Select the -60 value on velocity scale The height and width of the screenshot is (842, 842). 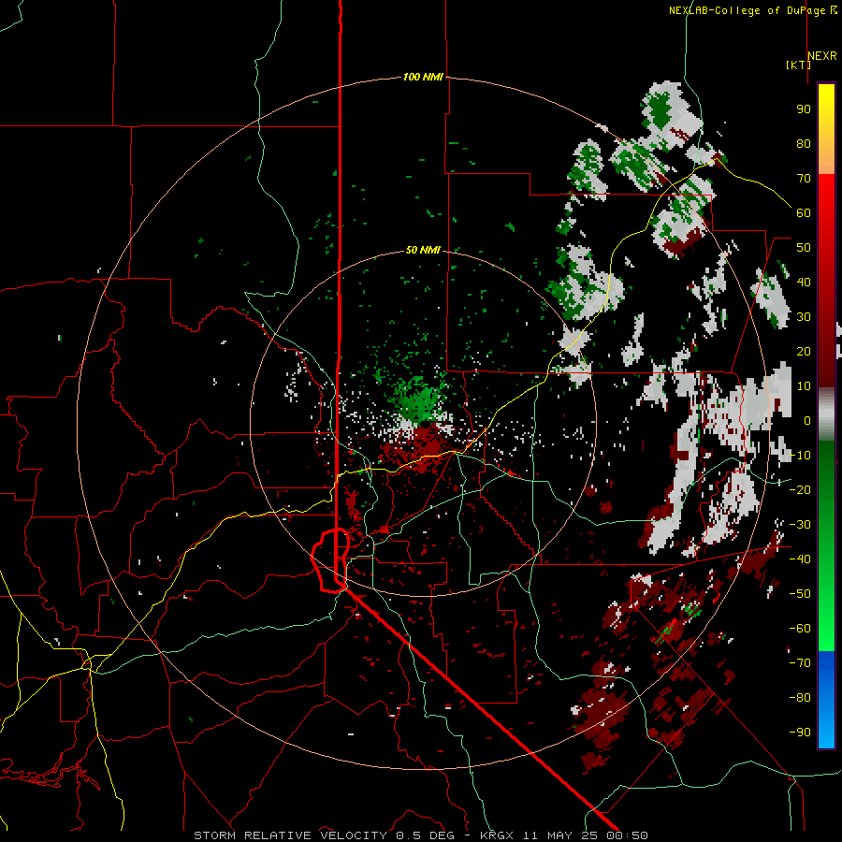(800, 629)
